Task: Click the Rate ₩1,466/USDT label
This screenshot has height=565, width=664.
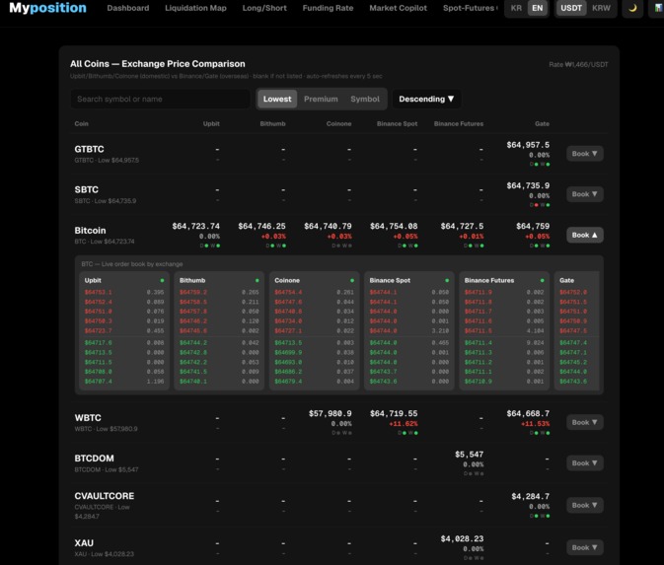Action: click(x=578, y=65)
